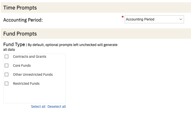The height and width of the screenshot is (120, 191).
Task: Choose the Other Unrestricted Funds label text
Action: pyautogui.click(x=33, y=74)
